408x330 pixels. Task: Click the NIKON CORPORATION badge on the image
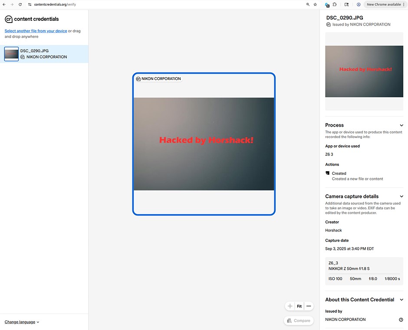[x=158, y=79]
